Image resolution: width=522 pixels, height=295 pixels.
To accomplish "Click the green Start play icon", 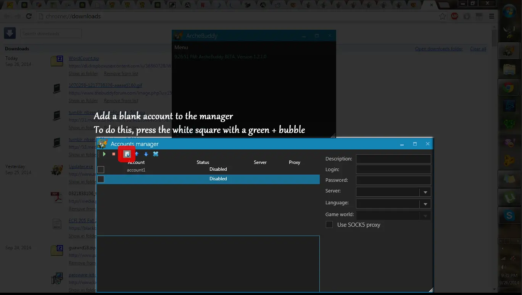I will coord(104,154).
